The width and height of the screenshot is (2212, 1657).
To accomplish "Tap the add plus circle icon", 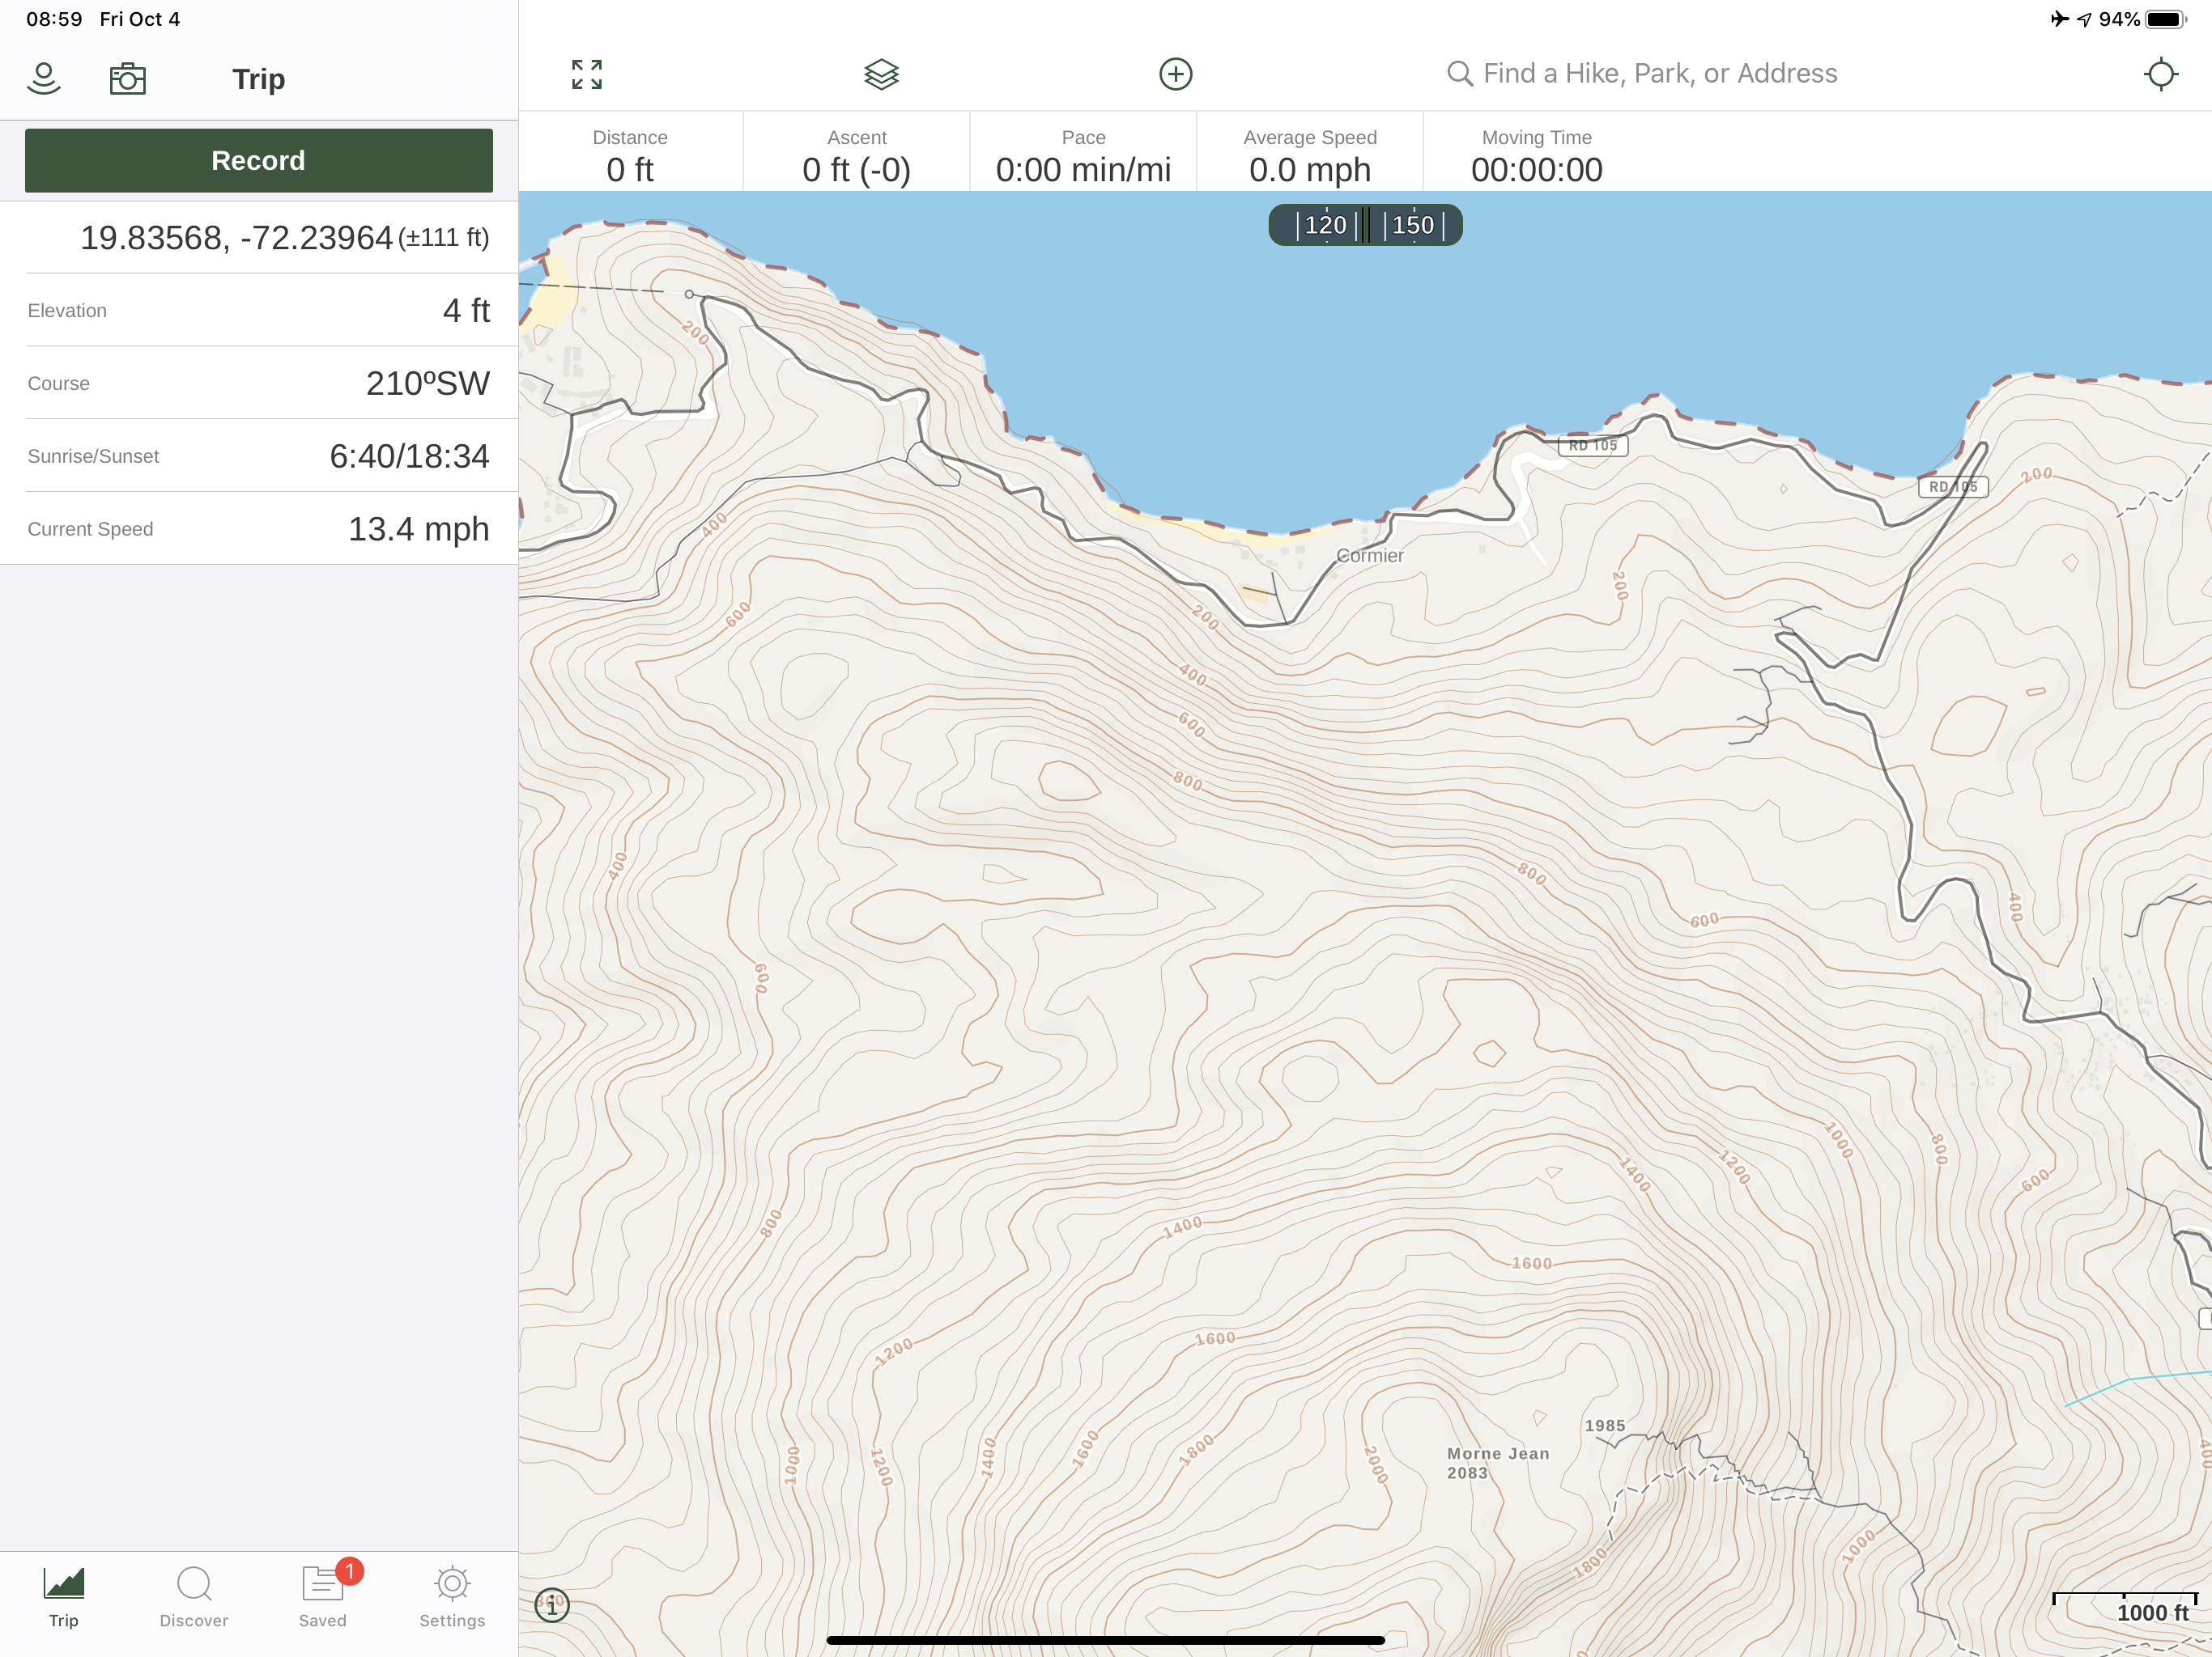I will click(1175, 74).
